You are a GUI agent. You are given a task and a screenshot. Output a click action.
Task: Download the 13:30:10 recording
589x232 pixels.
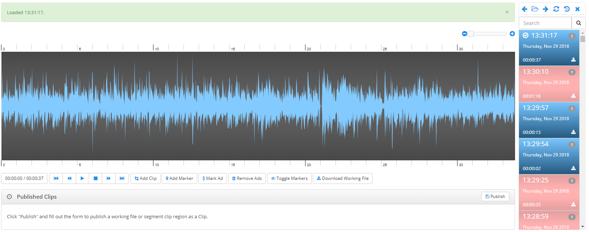pos(573,96)
